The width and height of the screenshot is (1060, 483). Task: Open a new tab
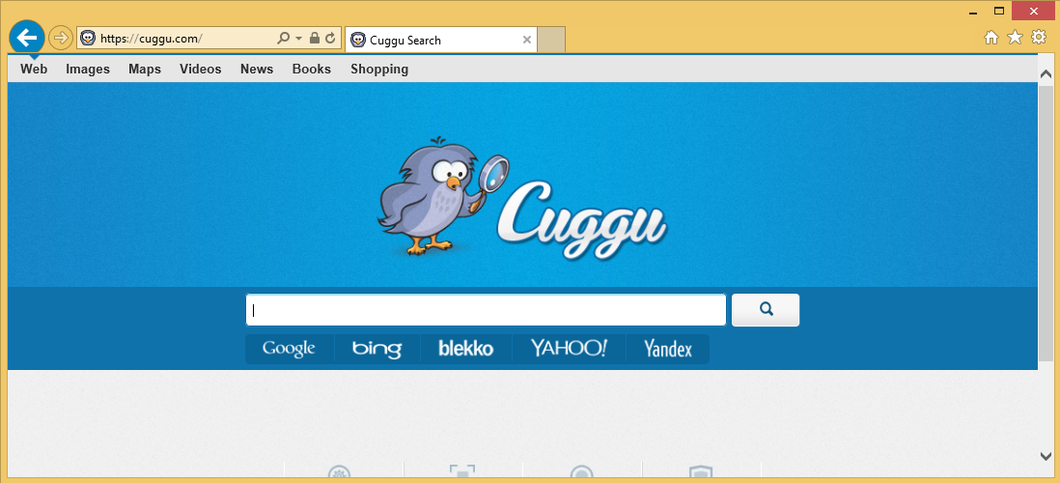pos(551,40)
